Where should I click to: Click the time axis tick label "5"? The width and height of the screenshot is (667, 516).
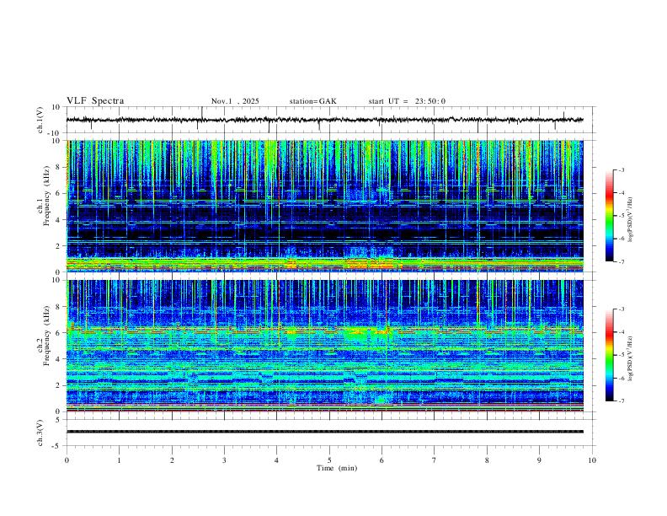point(329,460)
